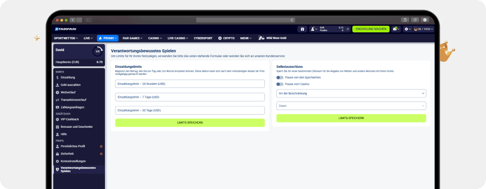This screenshot has height=189, width=486.
Task: Toggle the browser sidebar button
Action: [x=89, y=20]
